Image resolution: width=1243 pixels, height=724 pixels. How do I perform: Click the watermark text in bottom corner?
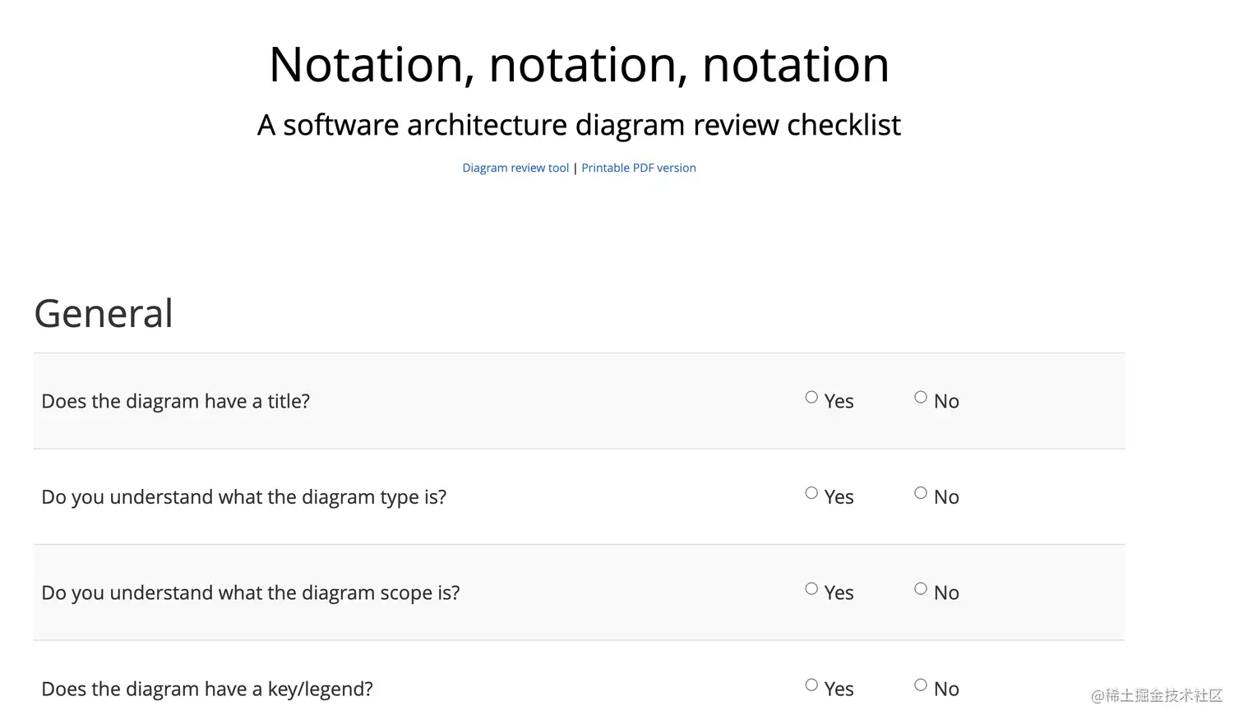click(1156, 696)
